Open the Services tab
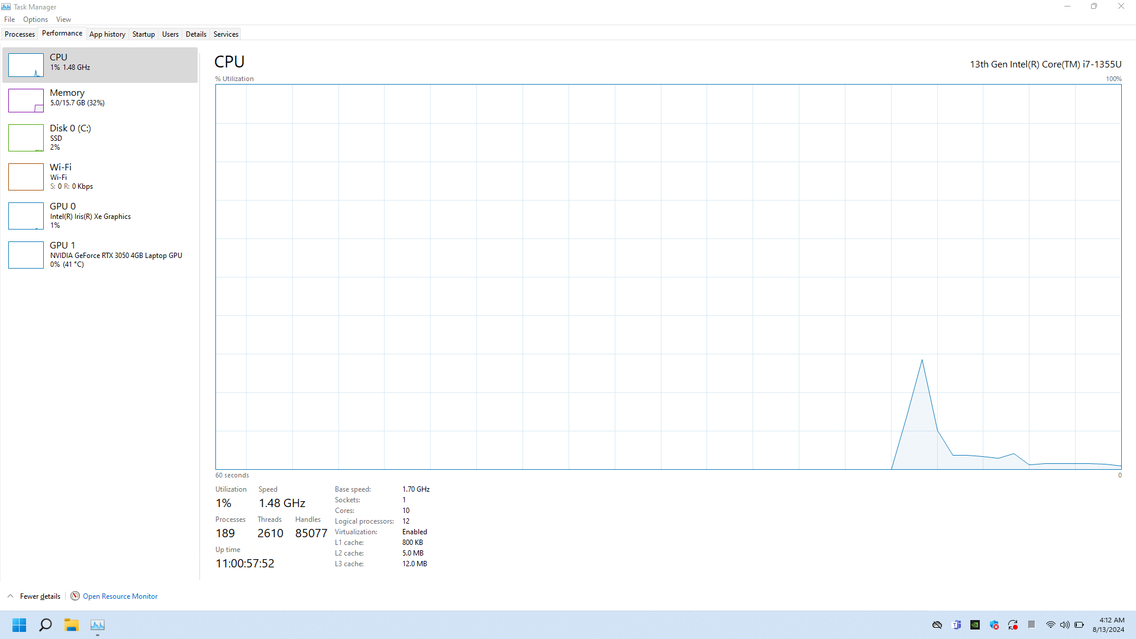 click(225, 34)
